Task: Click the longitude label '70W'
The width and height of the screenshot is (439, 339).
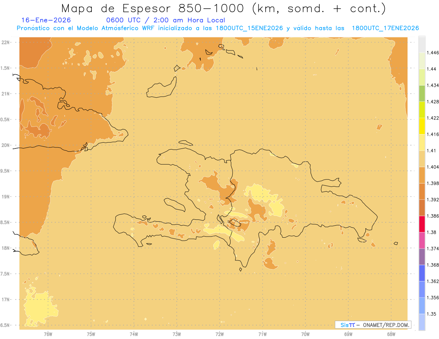Action: (305, 334)
